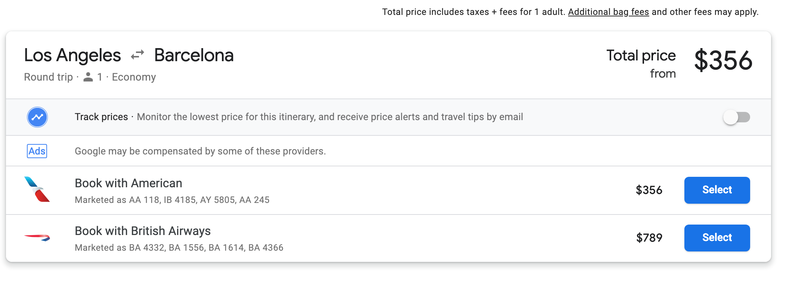Toggle the Track prices switch
The image size is (786, 285).
(736, 117)
